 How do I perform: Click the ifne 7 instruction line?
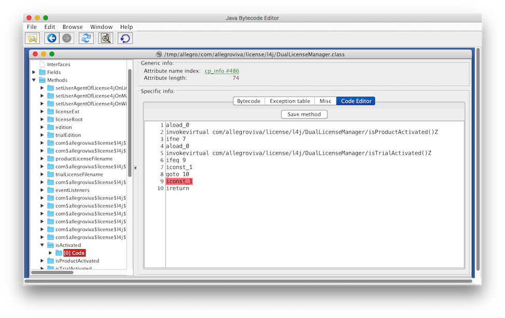(176, 139)
